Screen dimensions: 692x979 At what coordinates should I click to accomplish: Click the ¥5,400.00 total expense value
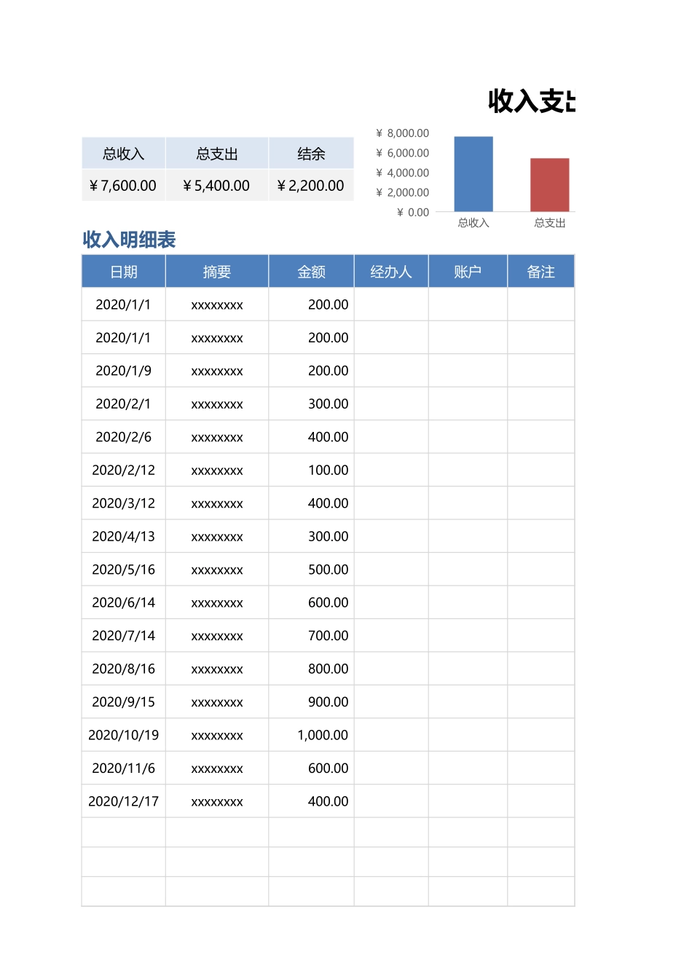coord(216,186)
